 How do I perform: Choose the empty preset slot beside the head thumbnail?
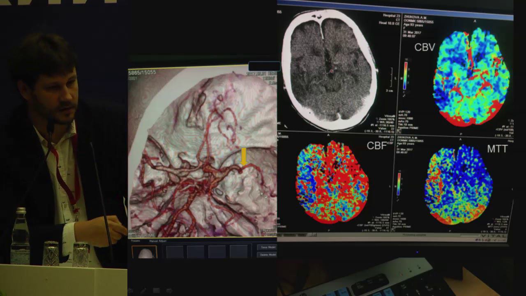175,252
